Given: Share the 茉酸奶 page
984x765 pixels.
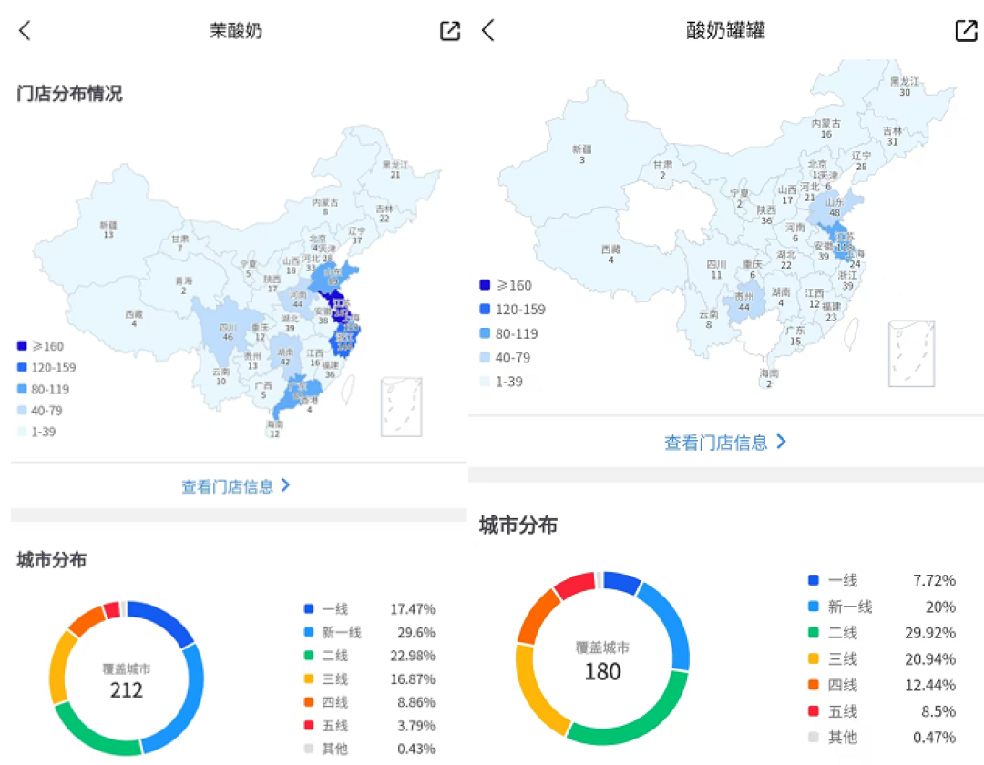Looking at the screenshot, I should 450,30.
